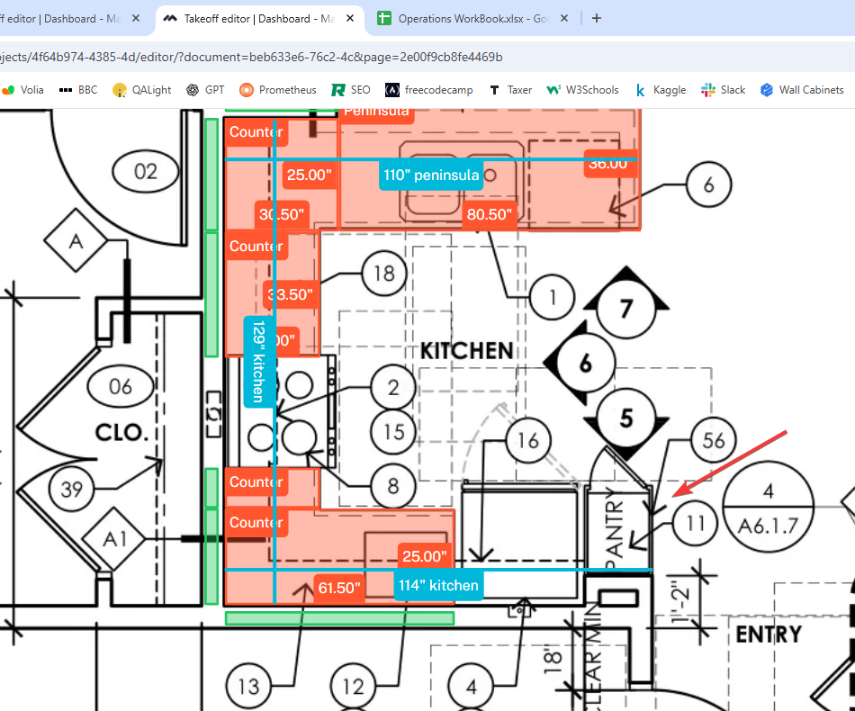Open the Slack bookmark
The image size is (855, 711).
click(x=723, y=90)
